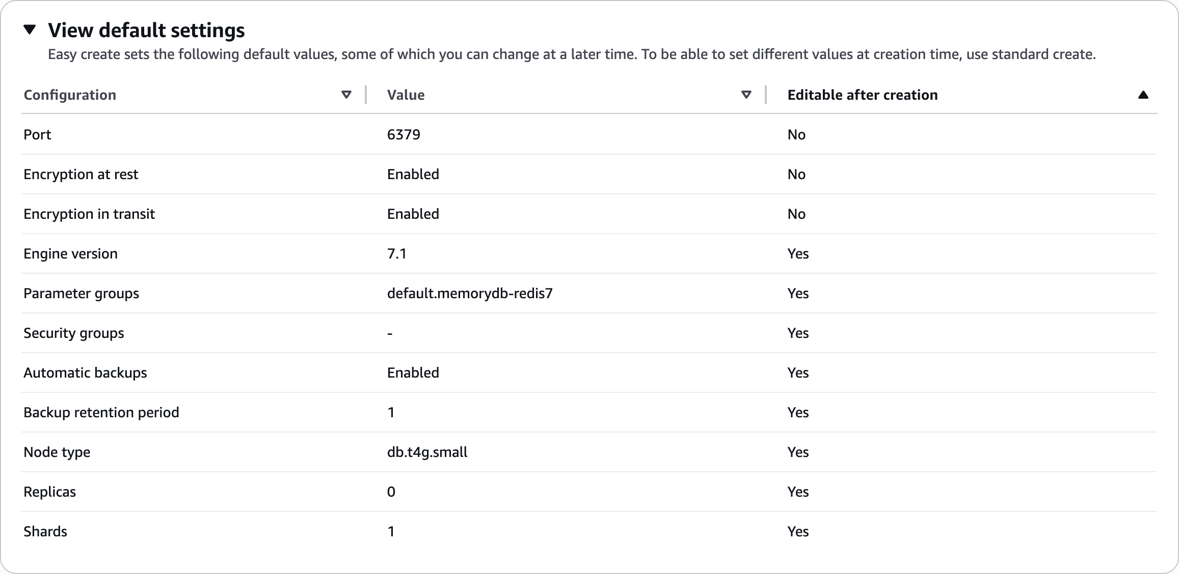Select the Port row
This screenshot has height=574, width=1179.
[x=38, y=134]
